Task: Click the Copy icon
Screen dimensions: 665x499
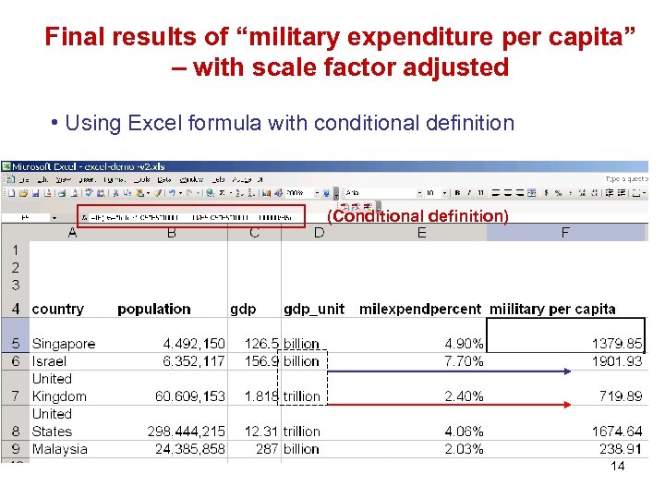Action: pos(127,193)
